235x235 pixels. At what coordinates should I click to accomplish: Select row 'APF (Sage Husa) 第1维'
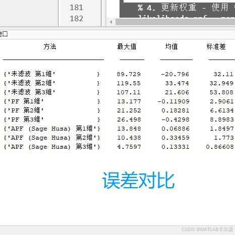pyautogui.click(x=52, y=129)
